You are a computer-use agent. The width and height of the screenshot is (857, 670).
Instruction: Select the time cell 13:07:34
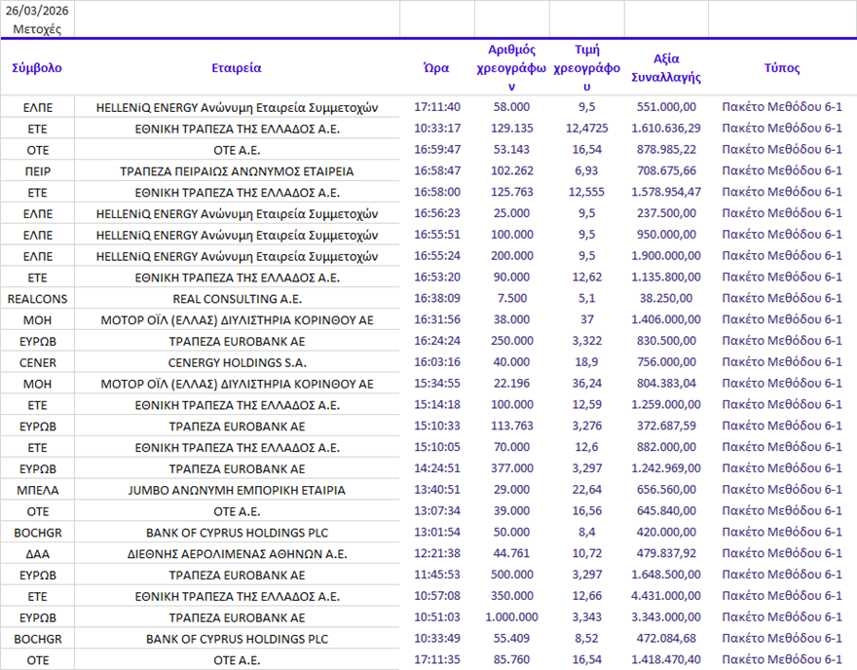(x=436, y=512)
